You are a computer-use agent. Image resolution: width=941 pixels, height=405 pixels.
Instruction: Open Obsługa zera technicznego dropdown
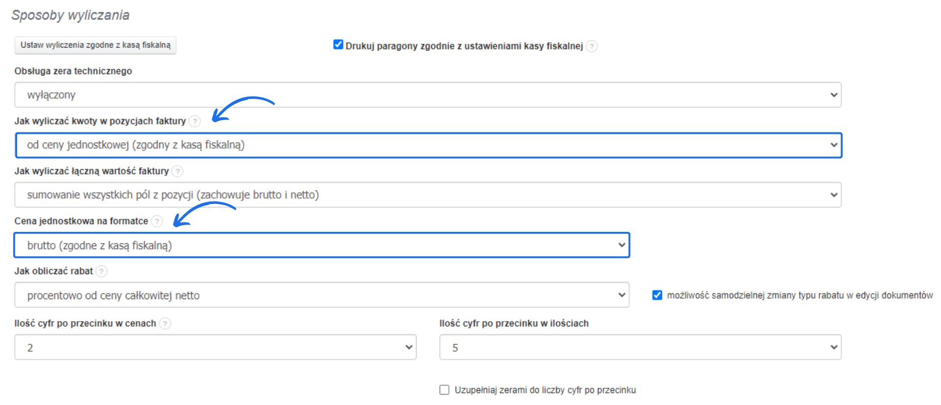pos(427,95)
